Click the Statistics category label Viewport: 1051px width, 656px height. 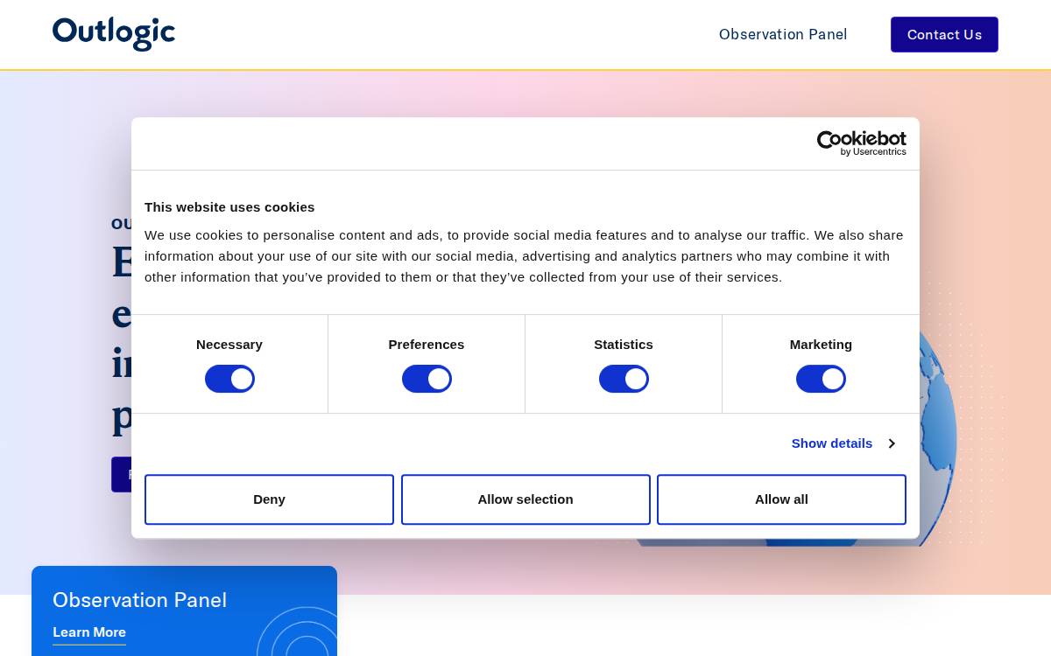624,345
